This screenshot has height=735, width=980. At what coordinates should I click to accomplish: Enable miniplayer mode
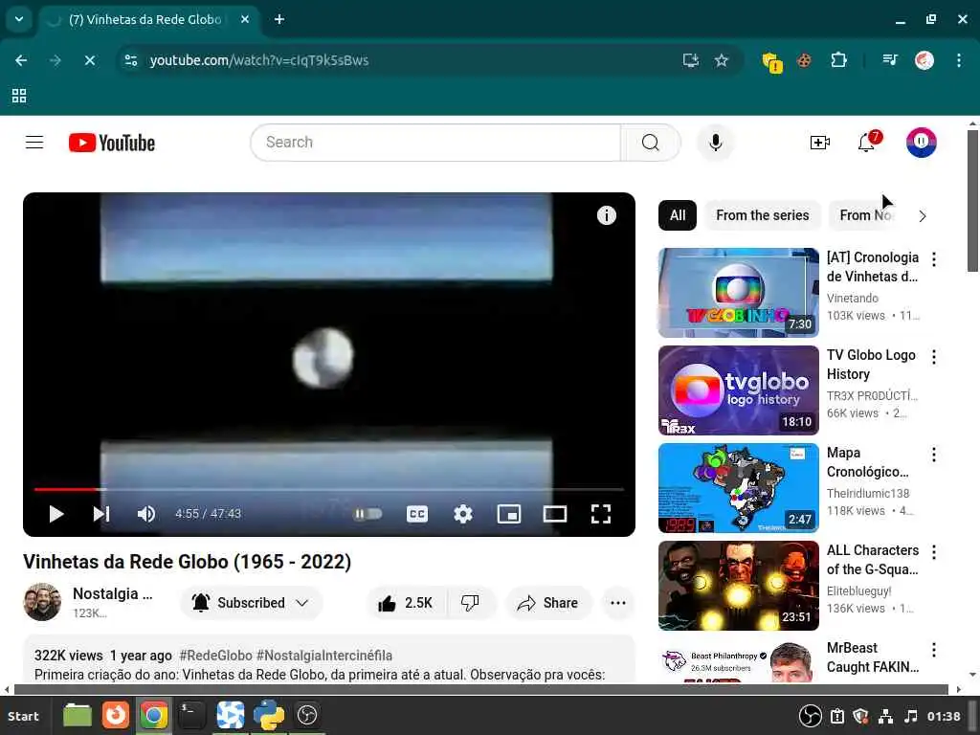pyautogui.click(x=509, y=514)
